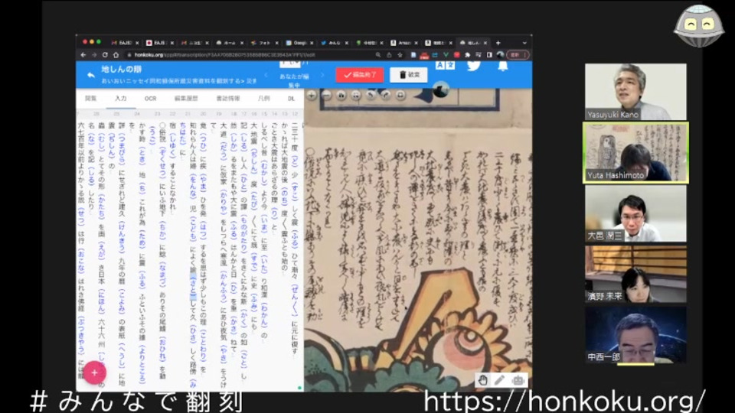735x413 pixels.
Task: Select 大邑 潤三 video thumbnail
Action: [x=635, y=213]
